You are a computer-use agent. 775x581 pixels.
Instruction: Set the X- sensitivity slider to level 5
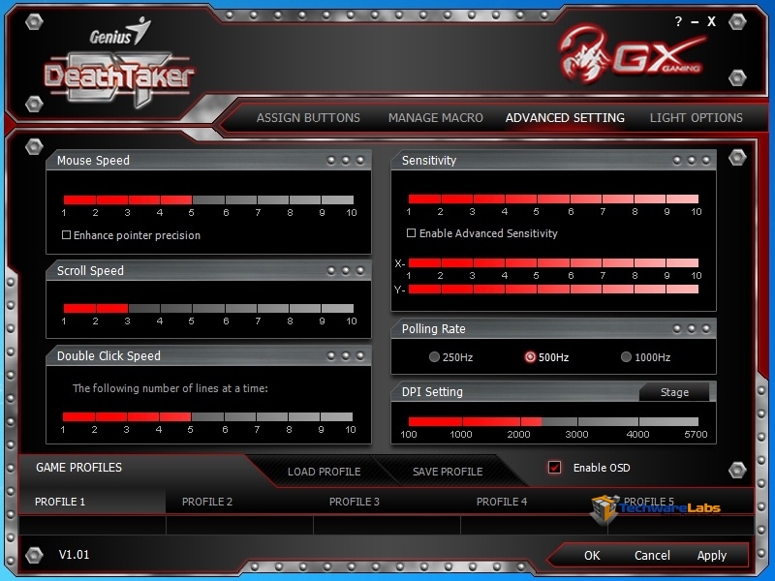pyautogui.click(x=537, y=262)
